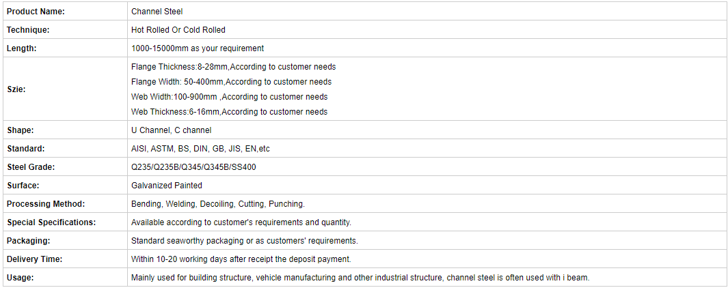This screenshot has width=728, height=290.
Task: Click the Delivery Time value text
Action: pyautogui.click(x=241, y=259)
